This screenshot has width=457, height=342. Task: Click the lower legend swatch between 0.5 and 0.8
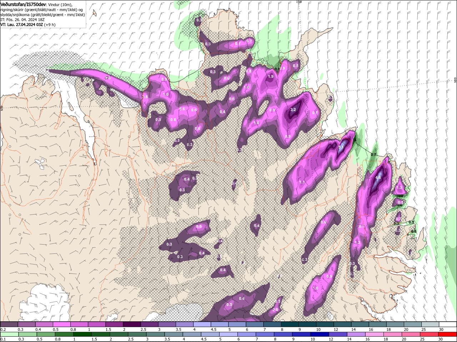point(46,334)
